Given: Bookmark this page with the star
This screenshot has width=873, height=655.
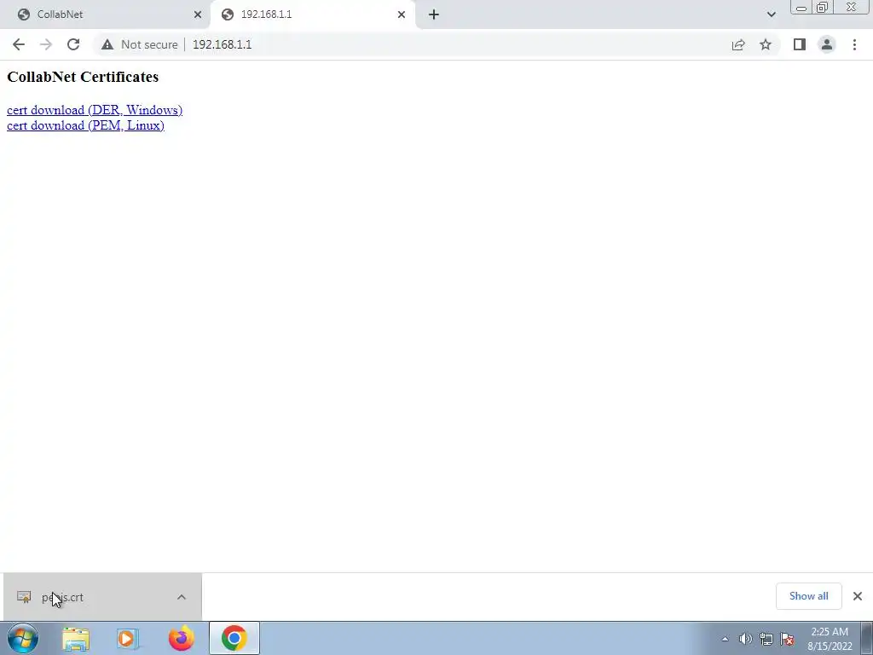Looking at the screenshot, I should 766,44.
